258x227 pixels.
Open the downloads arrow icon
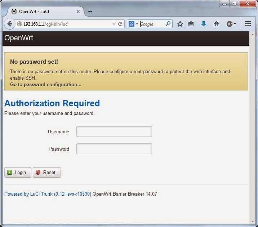[204, 24]
